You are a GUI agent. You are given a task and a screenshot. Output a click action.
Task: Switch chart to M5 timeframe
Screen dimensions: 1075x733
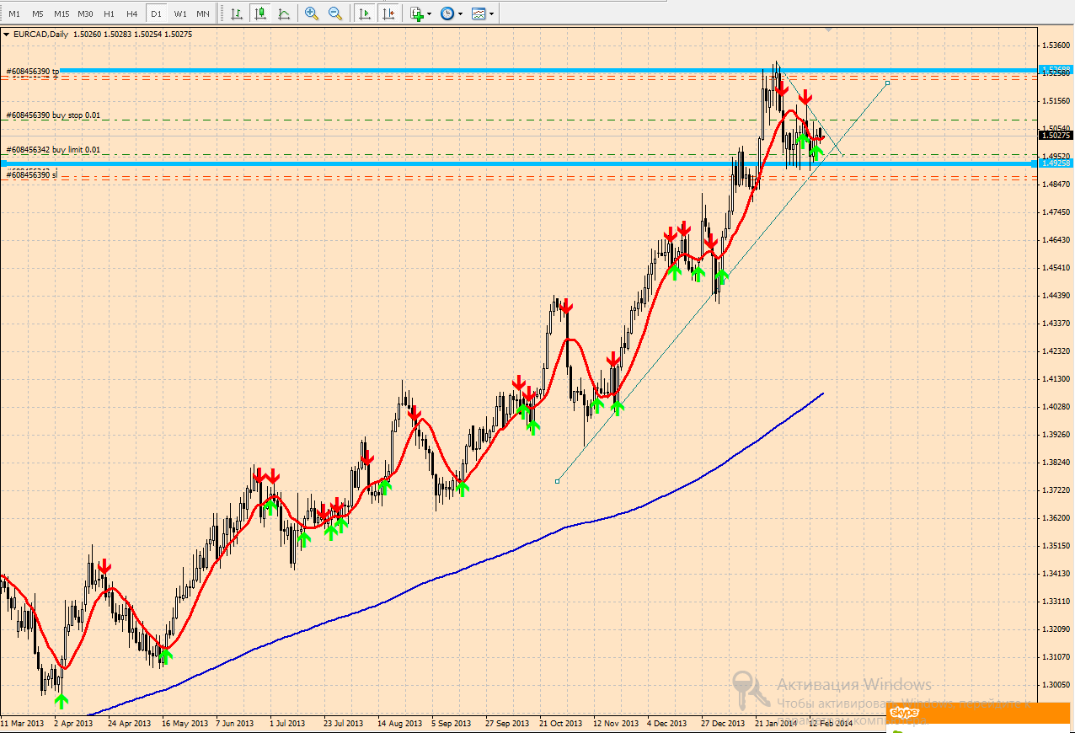(x=38, y=13)
